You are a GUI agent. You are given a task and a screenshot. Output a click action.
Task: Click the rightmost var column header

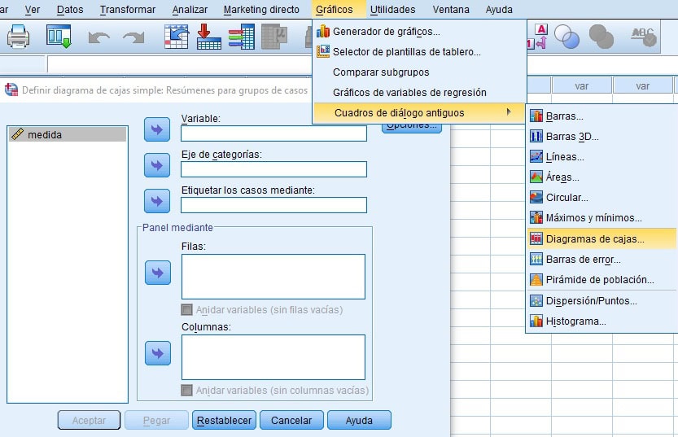(x=642, y=86)
